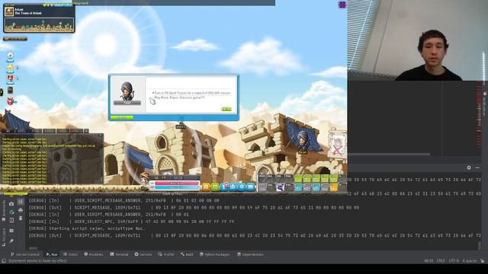This screenshot has width=488, height=274.
Task: Click the printer icon in Run sidebar
Action: (x=21, y=210)
